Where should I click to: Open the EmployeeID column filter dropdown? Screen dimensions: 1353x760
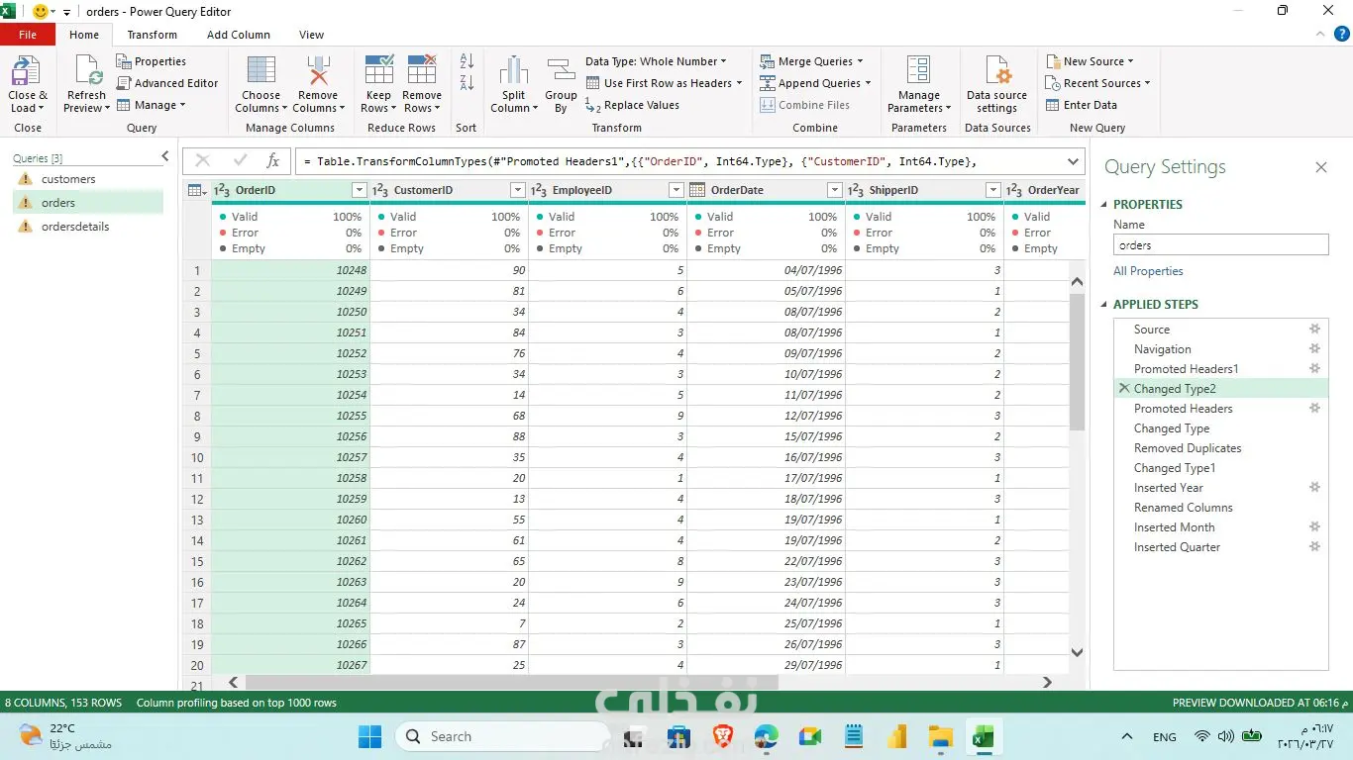coord(676,190)
